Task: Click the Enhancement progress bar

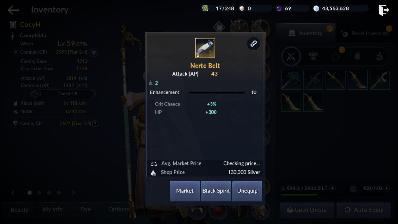Action: tap(217, 92)
